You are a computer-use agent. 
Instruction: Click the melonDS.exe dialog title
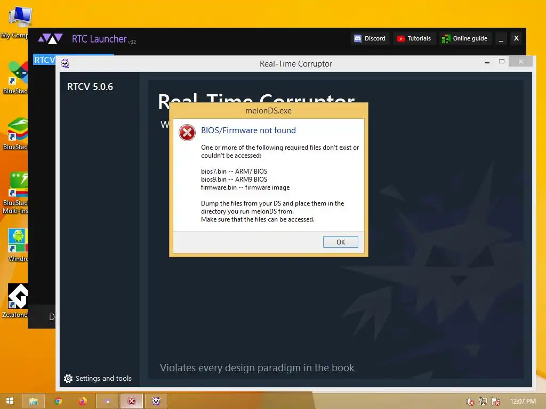coord(268,111)
